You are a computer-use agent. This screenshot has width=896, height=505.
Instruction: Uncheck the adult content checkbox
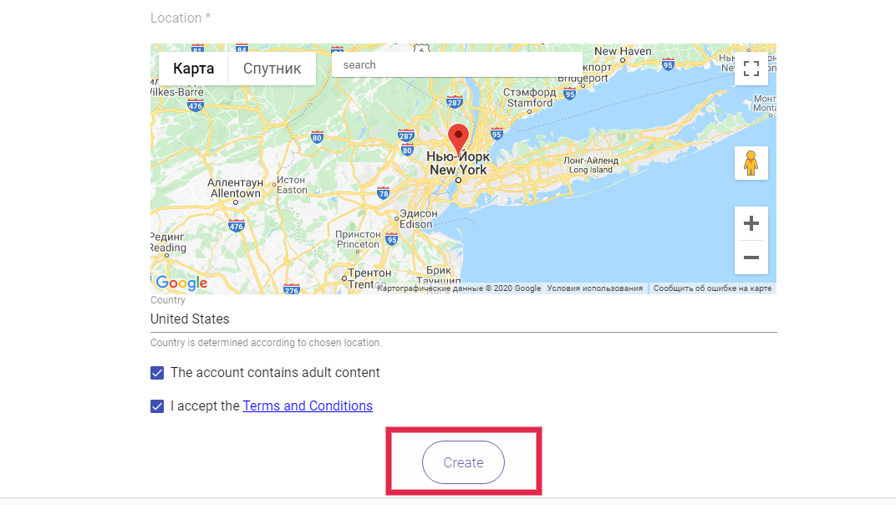(x=157, y=373)
